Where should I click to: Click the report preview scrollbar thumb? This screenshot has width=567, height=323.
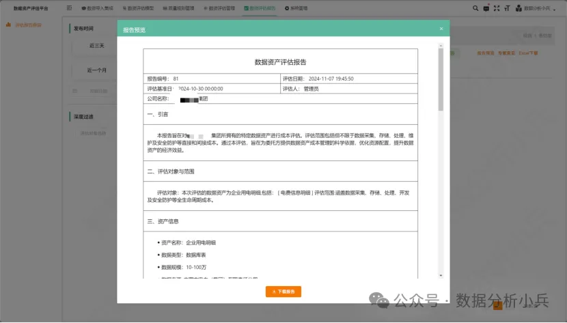441,79
